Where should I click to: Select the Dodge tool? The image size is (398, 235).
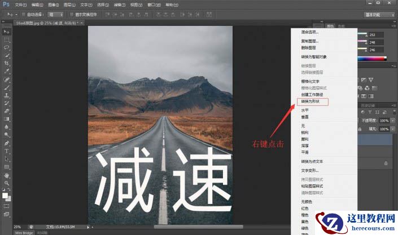pos(7,135)
